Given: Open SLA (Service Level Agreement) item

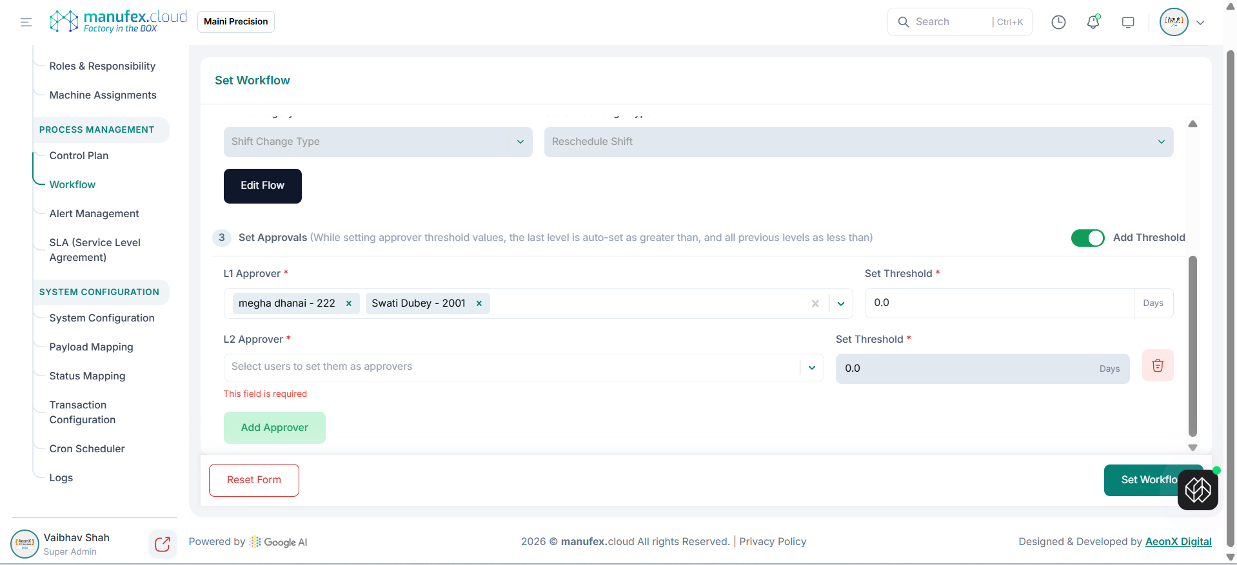Looking at the screenshot, I should tap(95, 250).
